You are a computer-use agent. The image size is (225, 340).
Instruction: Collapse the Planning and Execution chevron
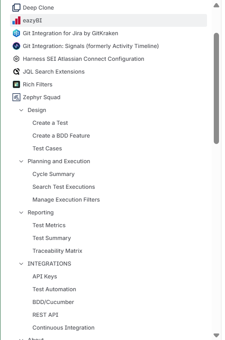21,161
